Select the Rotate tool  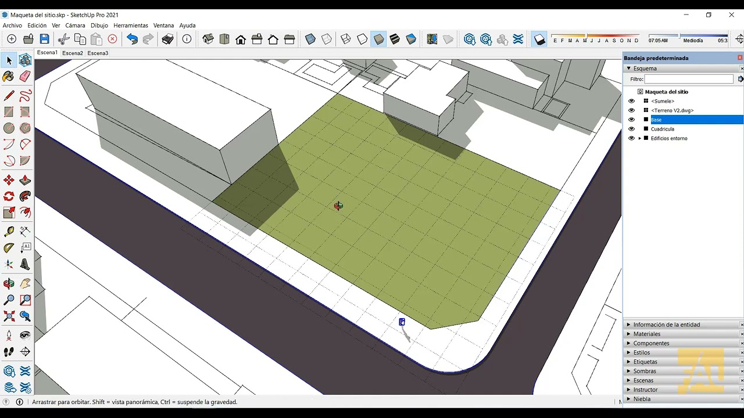(x=9, y=197)
